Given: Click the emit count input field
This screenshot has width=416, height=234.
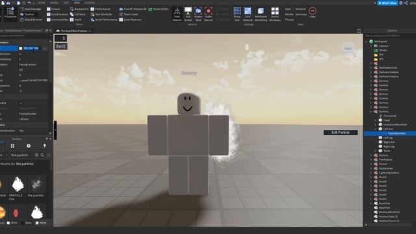Looking at the screenshot, I should click(60, 38).
